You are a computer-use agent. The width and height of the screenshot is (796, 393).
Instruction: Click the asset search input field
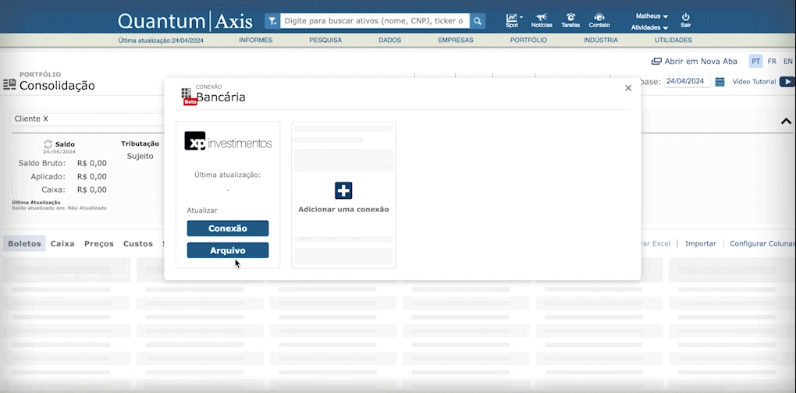[x=373, y=21]
